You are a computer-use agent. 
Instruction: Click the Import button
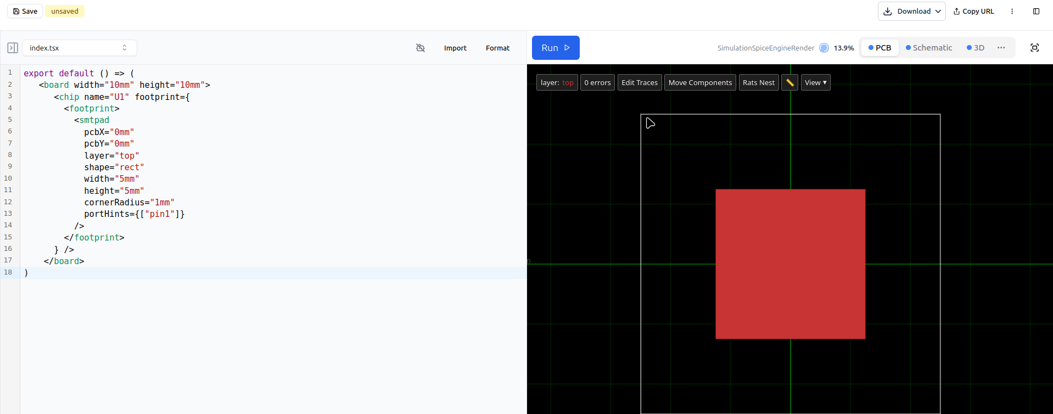pos(455,48)
